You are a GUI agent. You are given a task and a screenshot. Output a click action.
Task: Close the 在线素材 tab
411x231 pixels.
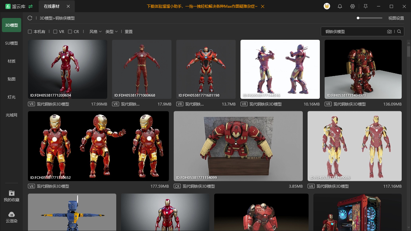point(68,6)
